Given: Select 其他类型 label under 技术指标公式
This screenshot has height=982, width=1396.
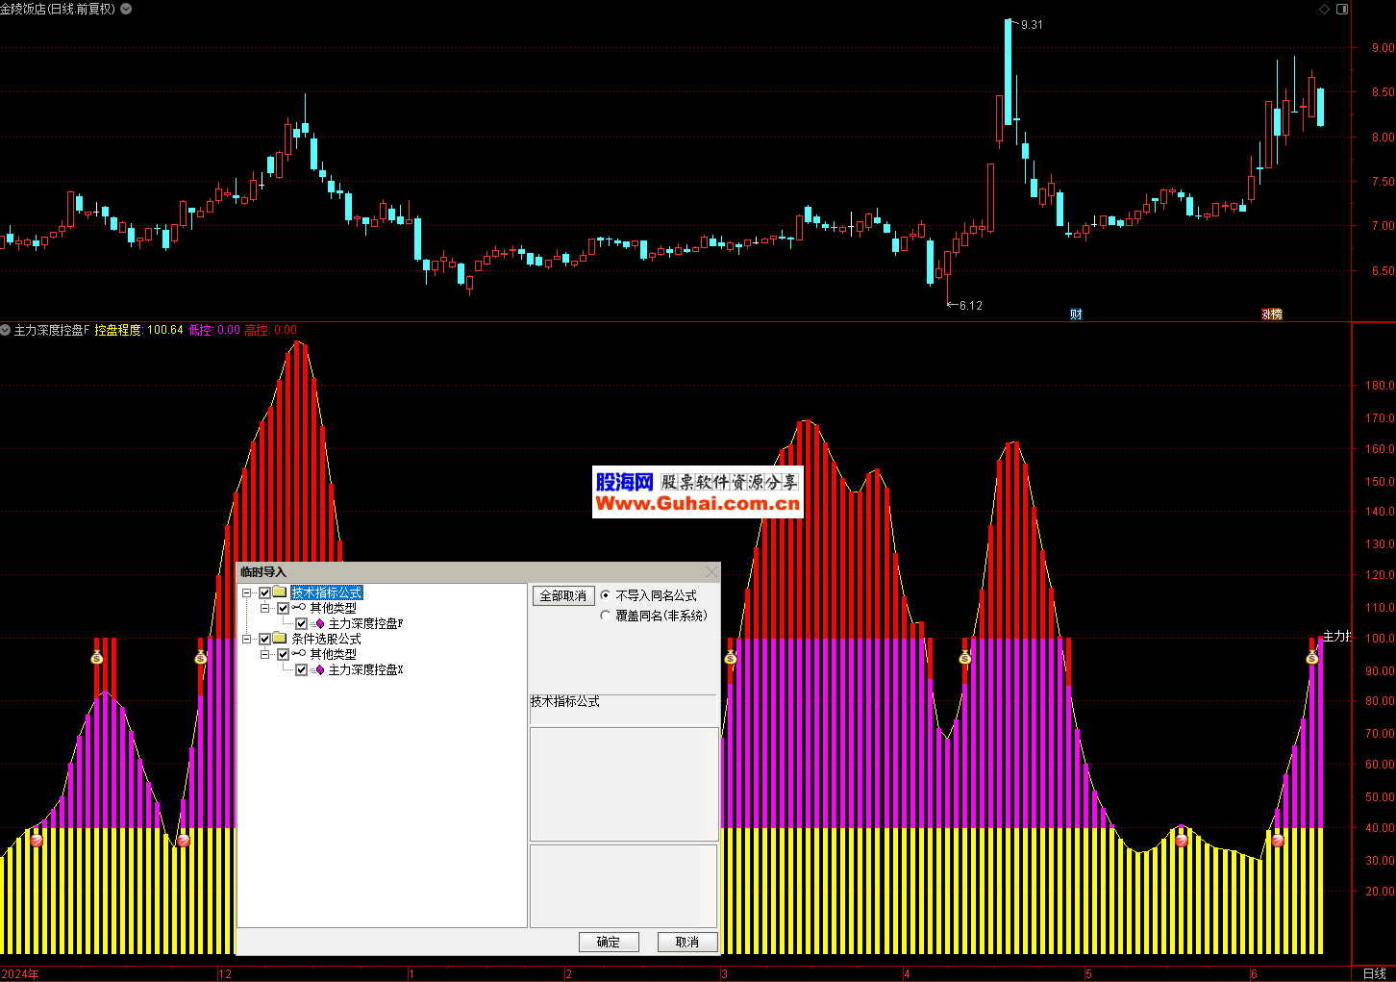Looking at the screenshot, I should [x=333, y=609].
